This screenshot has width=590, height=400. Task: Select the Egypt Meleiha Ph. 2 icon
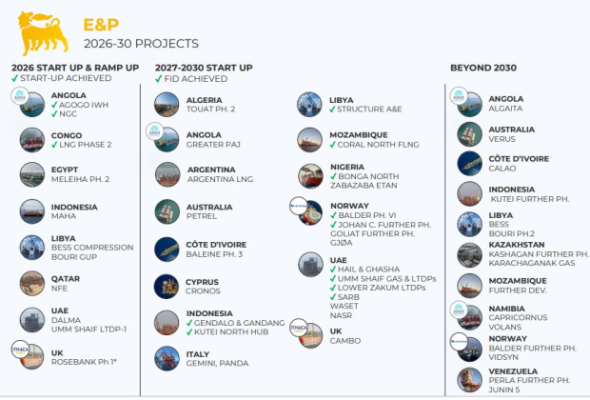pos(31,174)
